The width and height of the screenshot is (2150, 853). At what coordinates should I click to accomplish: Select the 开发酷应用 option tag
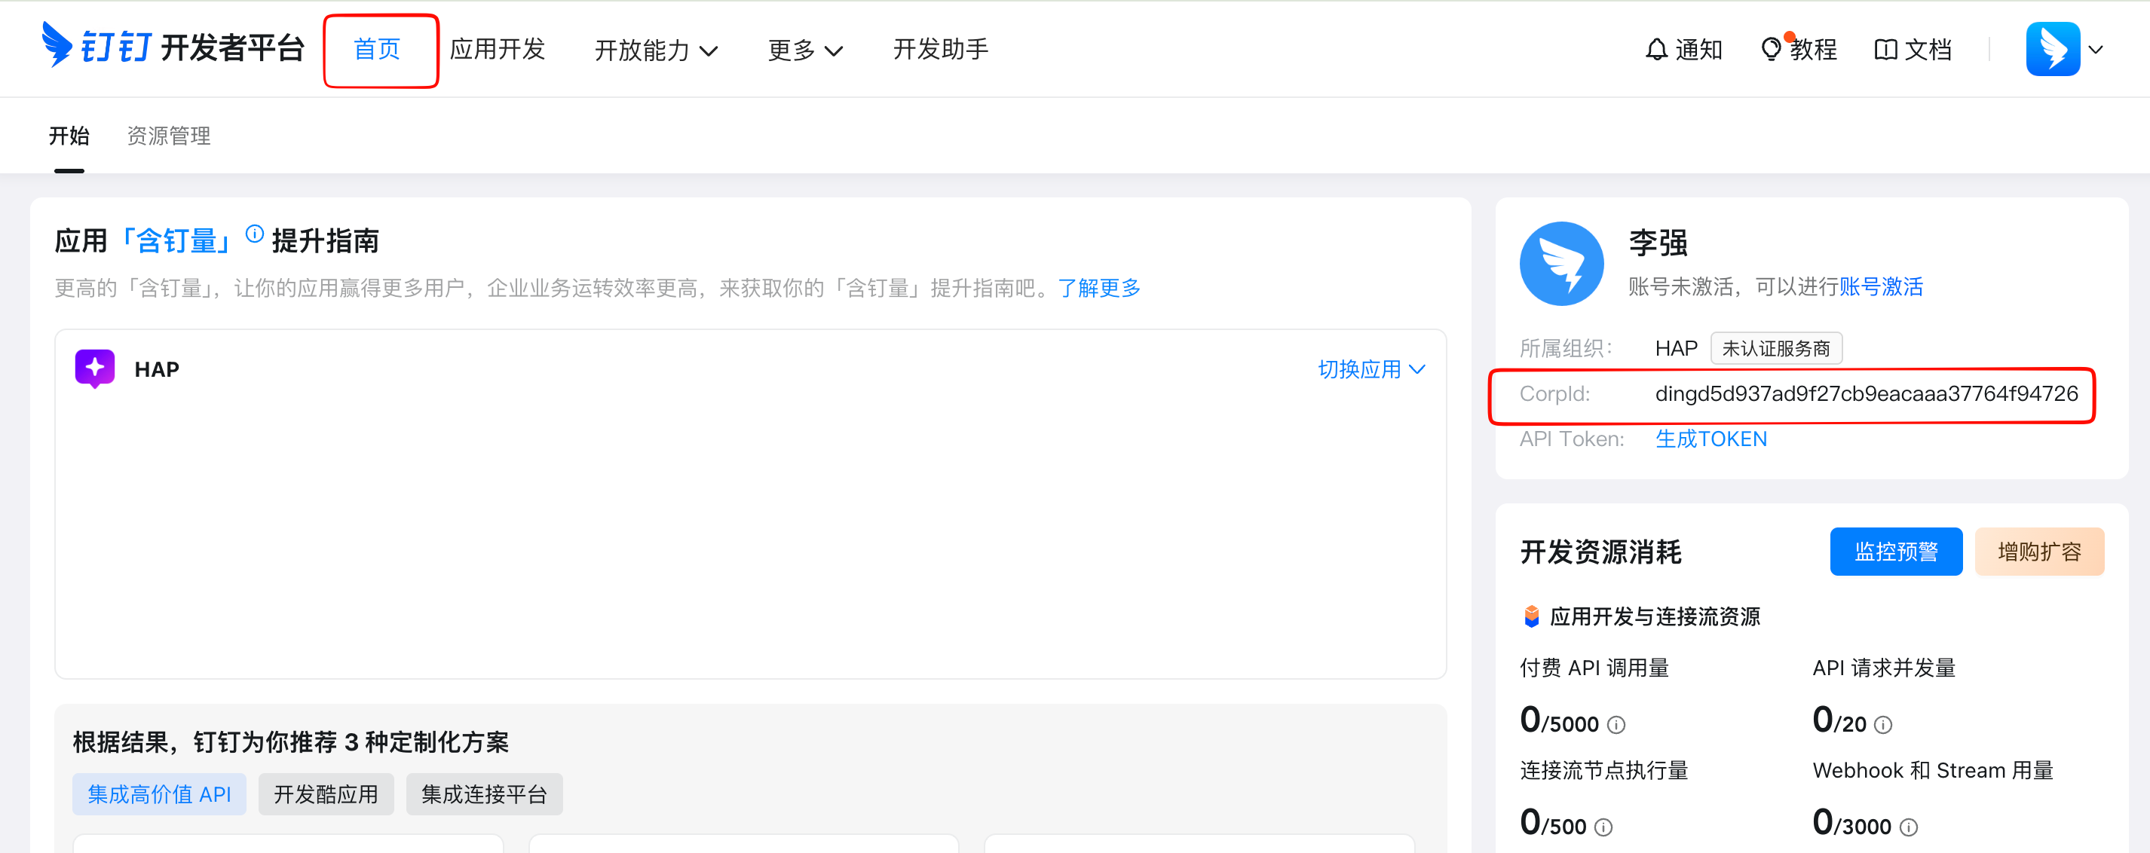coord(326,793)
